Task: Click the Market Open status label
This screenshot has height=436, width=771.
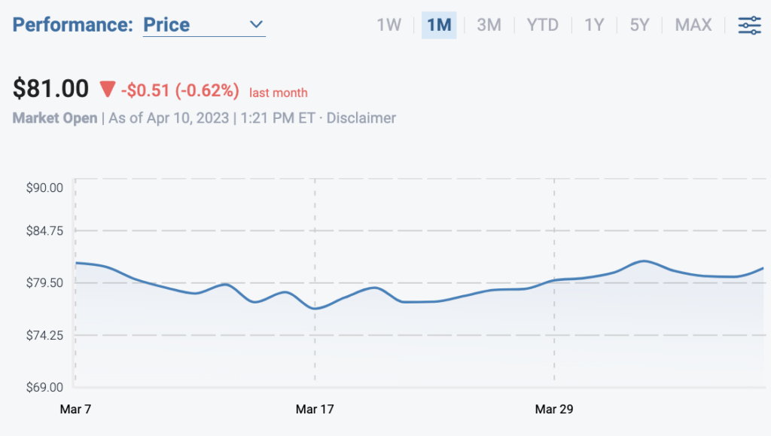Action: (55, 118)
